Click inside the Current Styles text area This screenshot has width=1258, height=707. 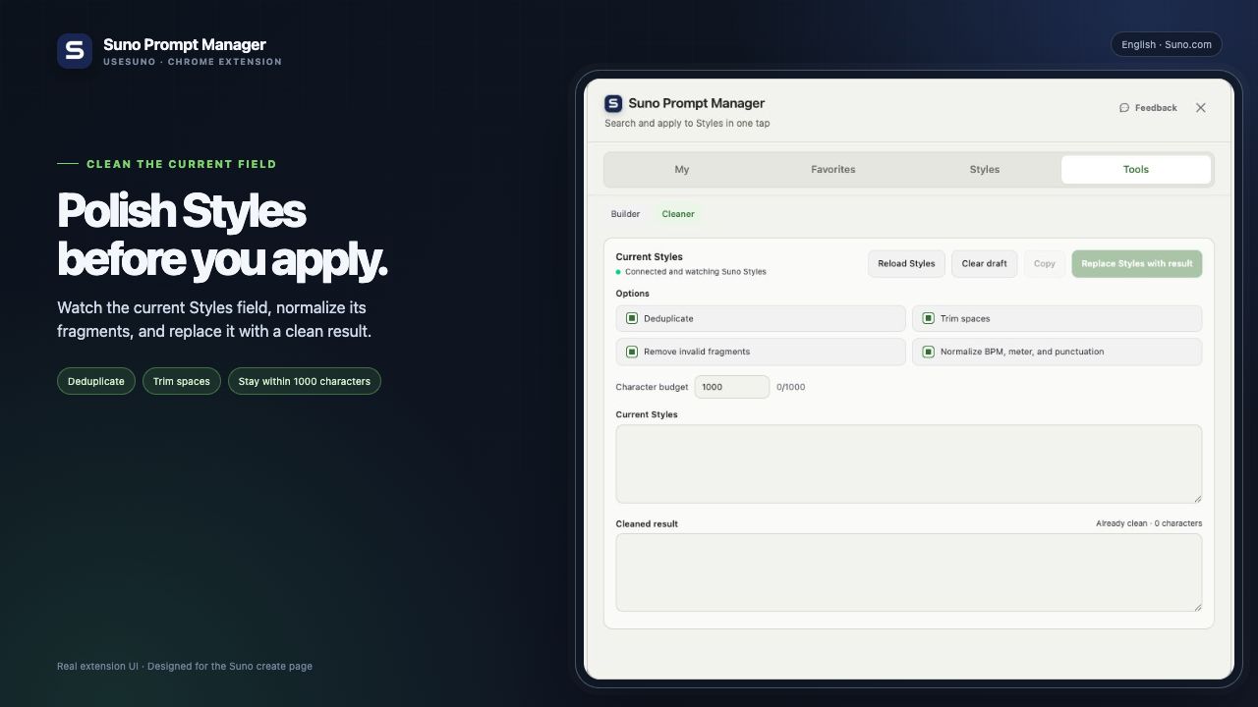point(909,463)
